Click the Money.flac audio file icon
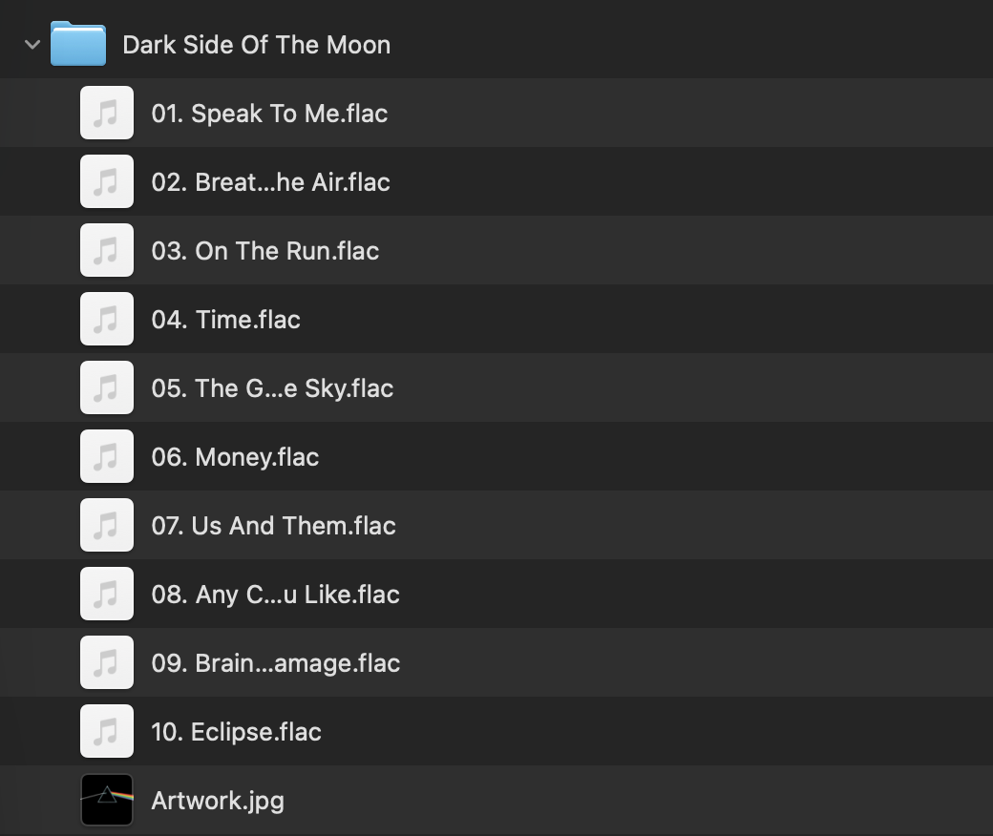The image size is (993, 836). 107,457
